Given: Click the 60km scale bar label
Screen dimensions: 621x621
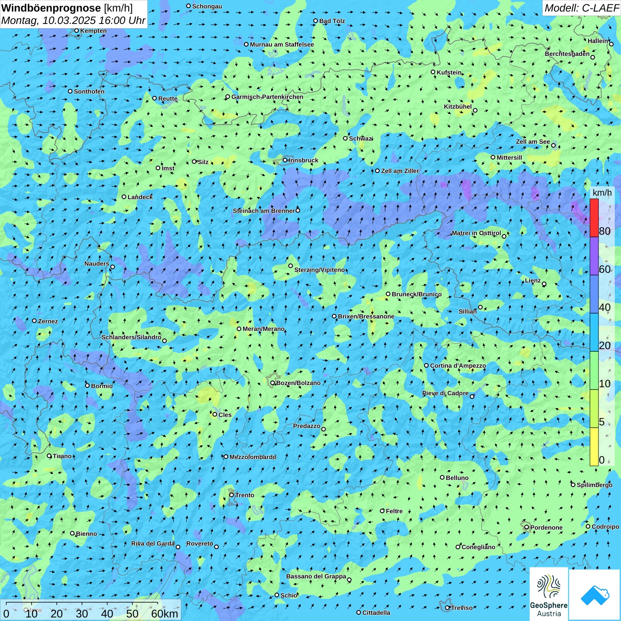Looking at the screenshot, I should point(165,614).
